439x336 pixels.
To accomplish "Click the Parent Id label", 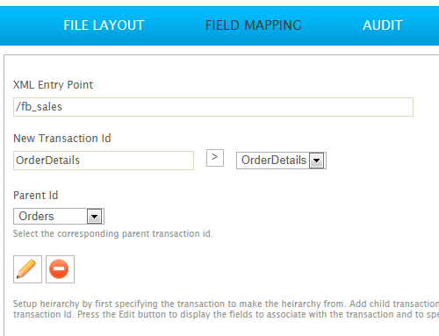I will 36,196.
